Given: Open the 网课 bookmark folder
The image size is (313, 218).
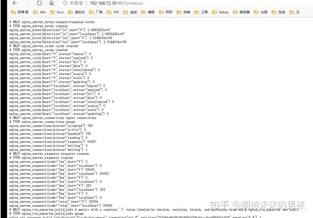Looking at the screenshot, I should [x=20, y=12].
